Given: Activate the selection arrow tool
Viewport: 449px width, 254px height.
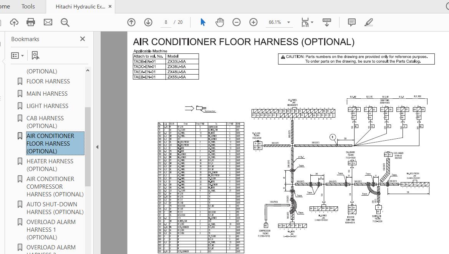Looking at the screenshot, I should tap(203, 22).
